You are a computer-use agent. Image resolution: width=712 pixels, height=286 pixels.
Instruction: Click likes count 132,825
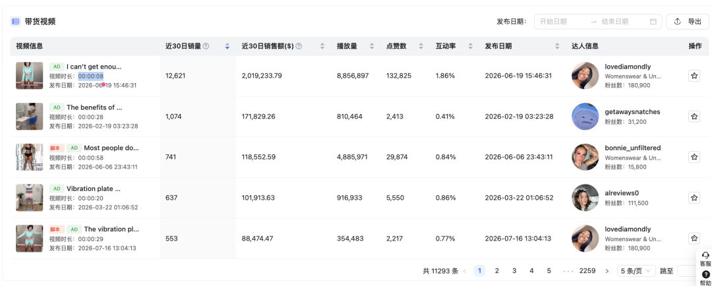click(399, 76)
